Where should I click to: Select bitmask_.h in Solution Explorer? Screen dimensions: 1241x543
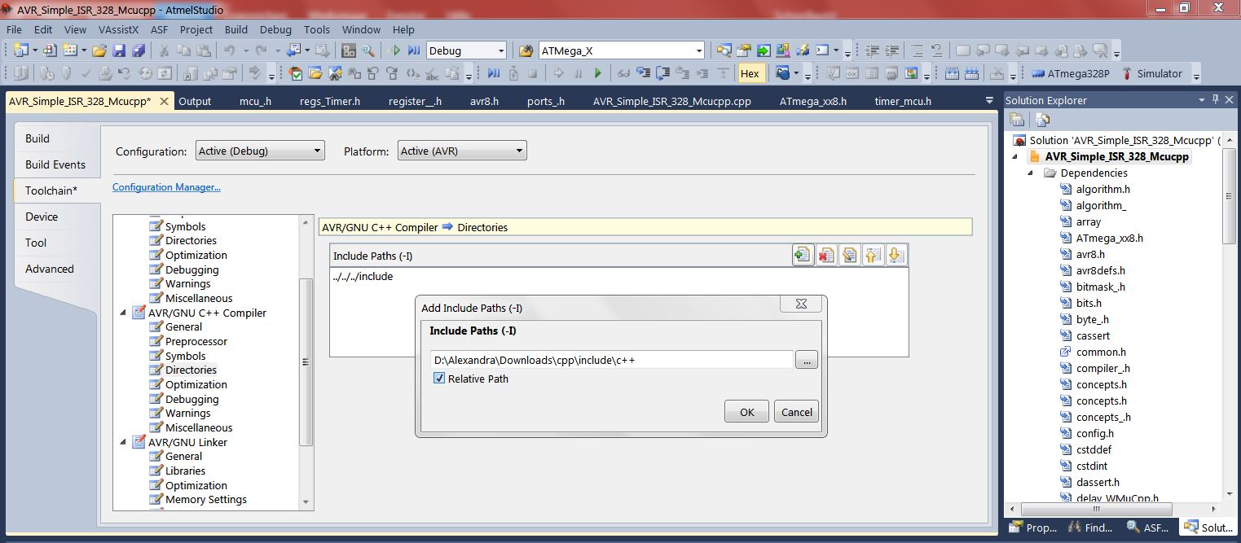click(1101, 287)
